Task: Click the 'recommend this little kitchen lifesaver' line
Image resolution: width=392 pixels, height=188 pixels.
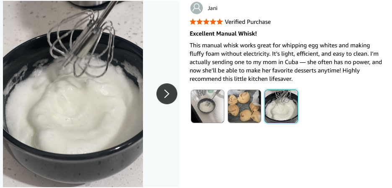Action: pos(241,79)
